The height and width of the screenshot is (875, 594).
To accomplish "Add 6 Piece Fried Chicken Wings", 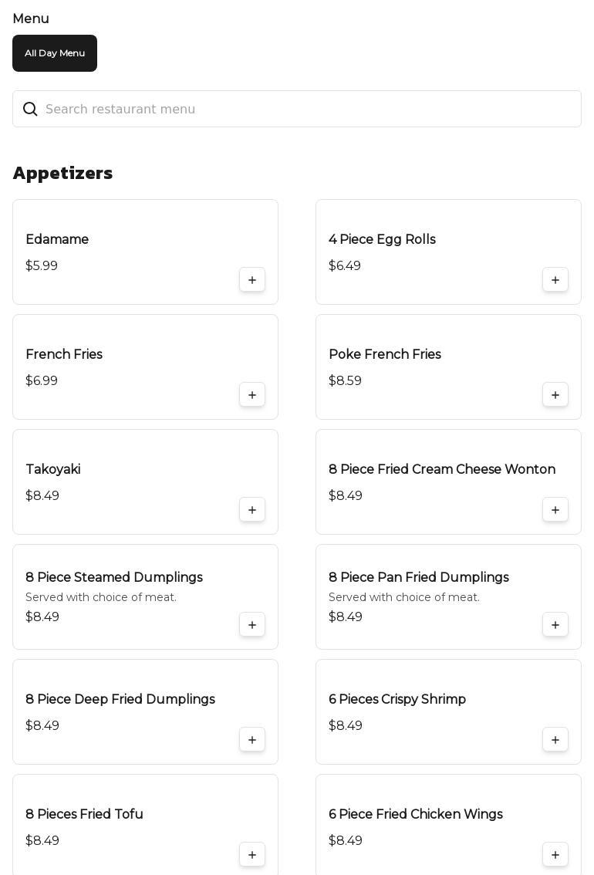I will pyautogui.click(x=555, y=855).
